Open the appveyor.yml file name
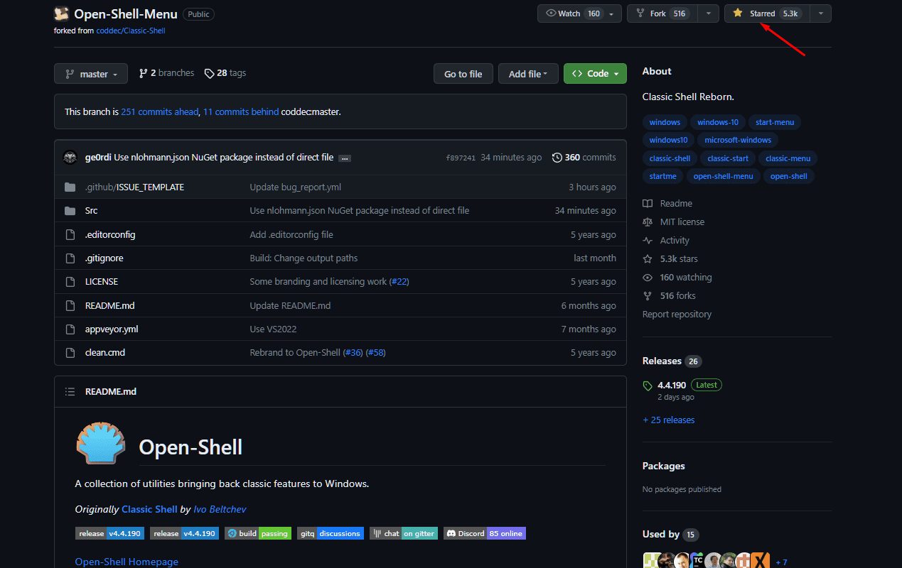Screen dimensions: 902x568 (x=112, y=329)
